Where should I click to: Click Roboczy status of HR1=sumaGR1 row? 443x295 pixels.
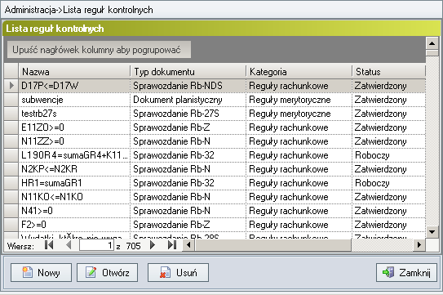point(389,183)
